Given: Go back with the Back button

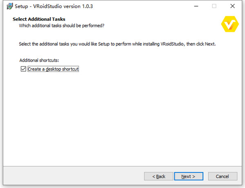Looking at the screenshot, I should pyautogui.click(x=158, y=176).
